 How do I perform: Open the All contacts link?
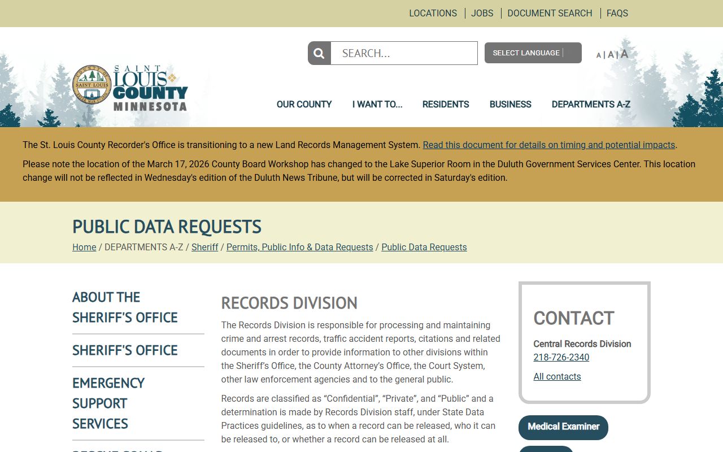[x=557, y=376]
